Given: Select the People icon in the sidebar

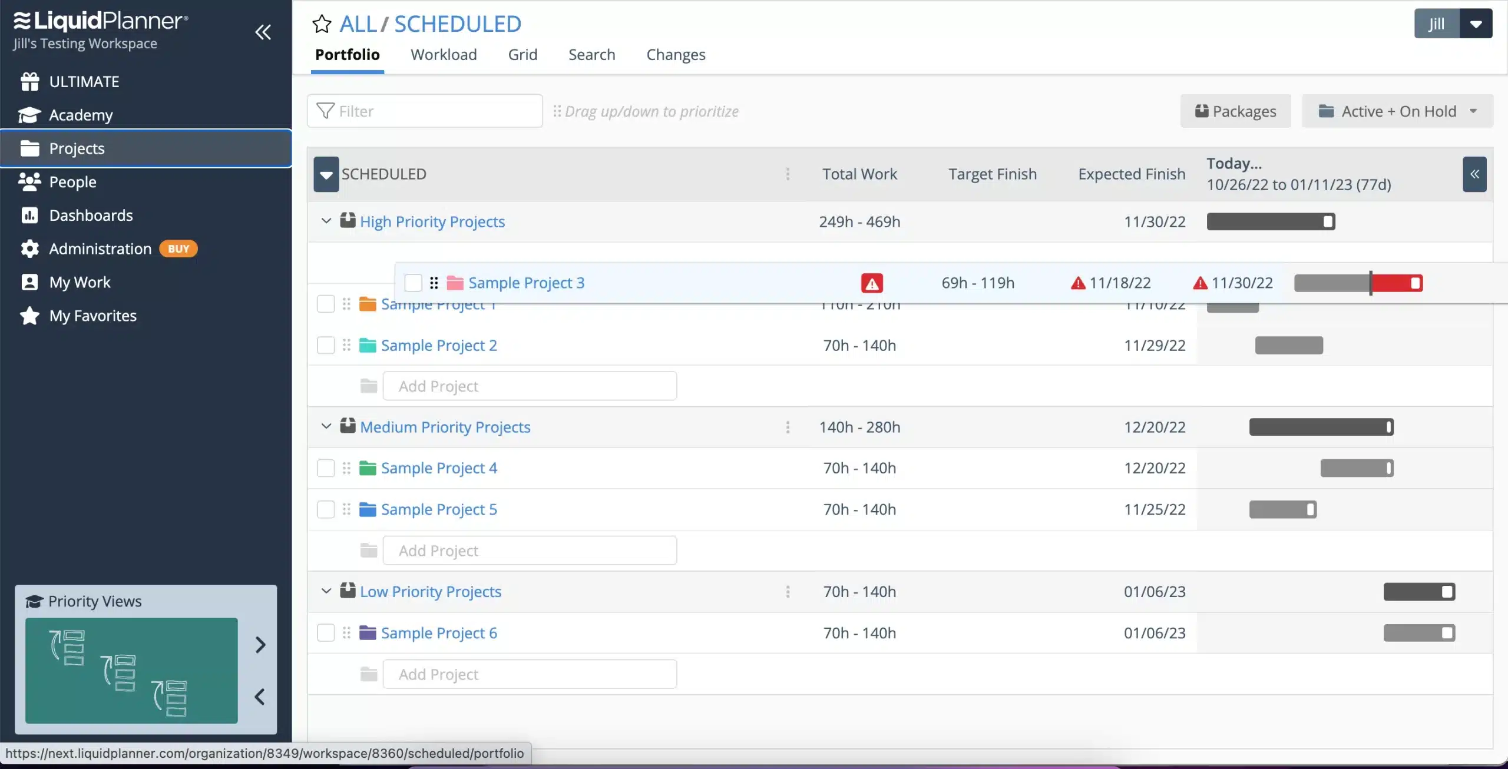Looking at the screenshot, I should pos(29,182).
